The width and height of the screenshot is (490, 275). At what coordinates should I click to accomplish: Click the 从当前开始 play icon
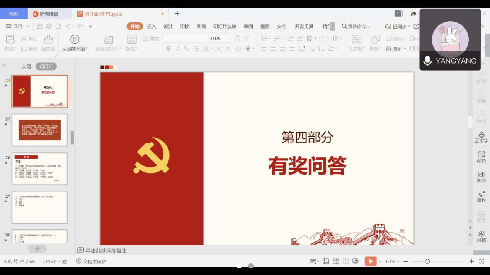click(75, 39)
